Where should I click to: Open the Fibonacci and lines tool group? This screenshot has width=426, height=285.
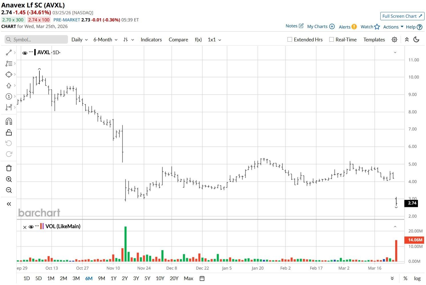coord(9,64)
